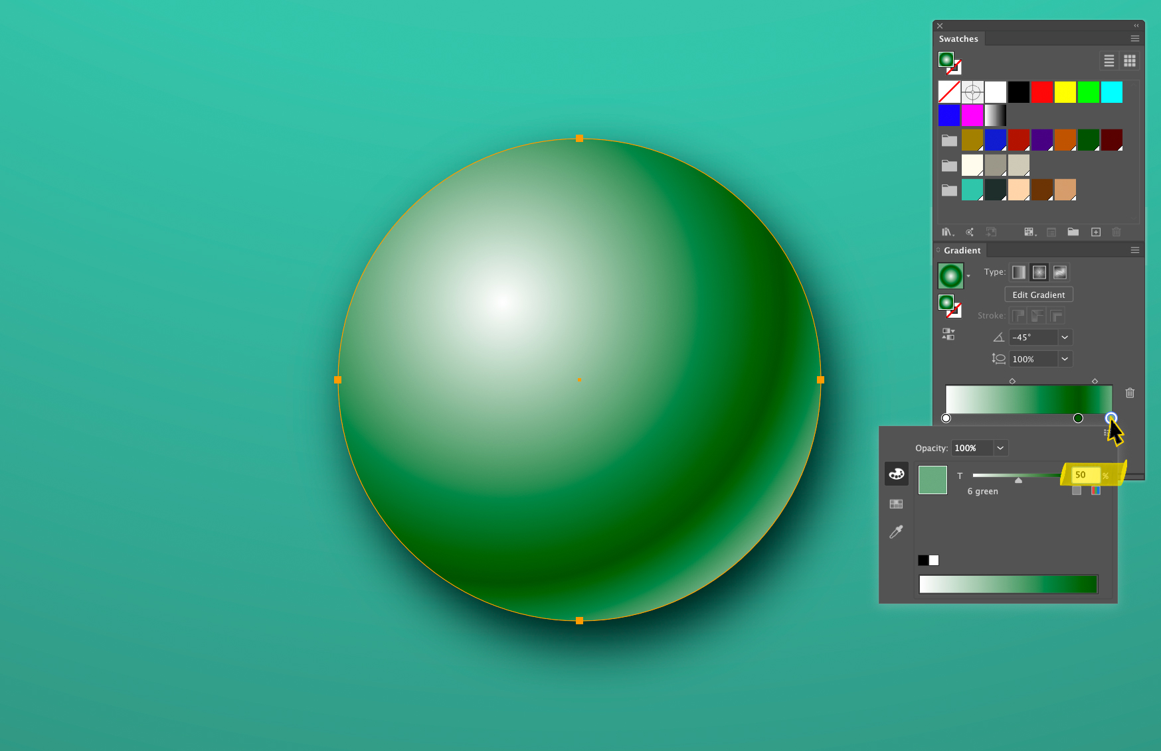Switch Swatches panel to grid view

(x=1130, y=60)
